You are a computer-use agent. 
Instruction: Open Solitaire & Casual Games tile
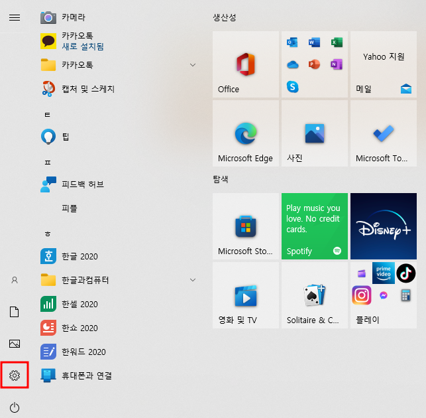(x=315, y=295)
